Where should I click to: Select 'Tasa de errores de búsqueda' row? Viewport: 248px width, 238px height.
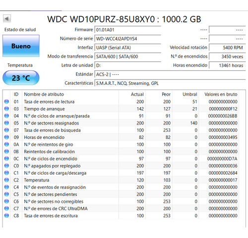click(121, 130)
